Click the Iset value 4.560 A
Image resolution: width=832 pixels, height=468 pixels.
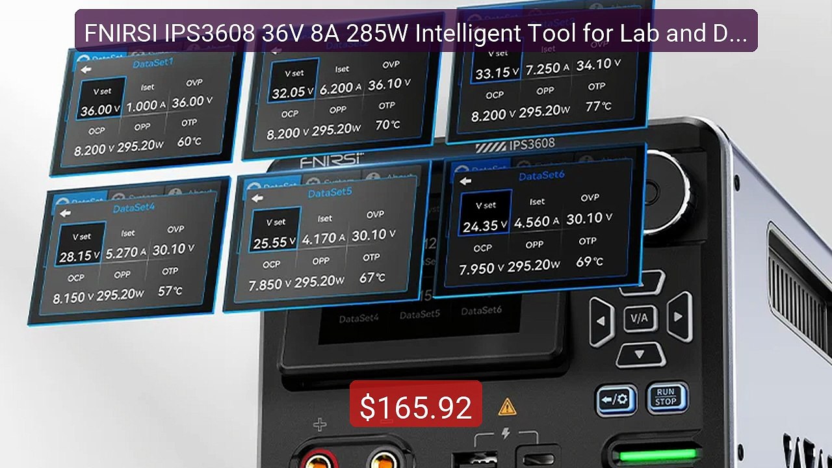(x=536, y=222)
